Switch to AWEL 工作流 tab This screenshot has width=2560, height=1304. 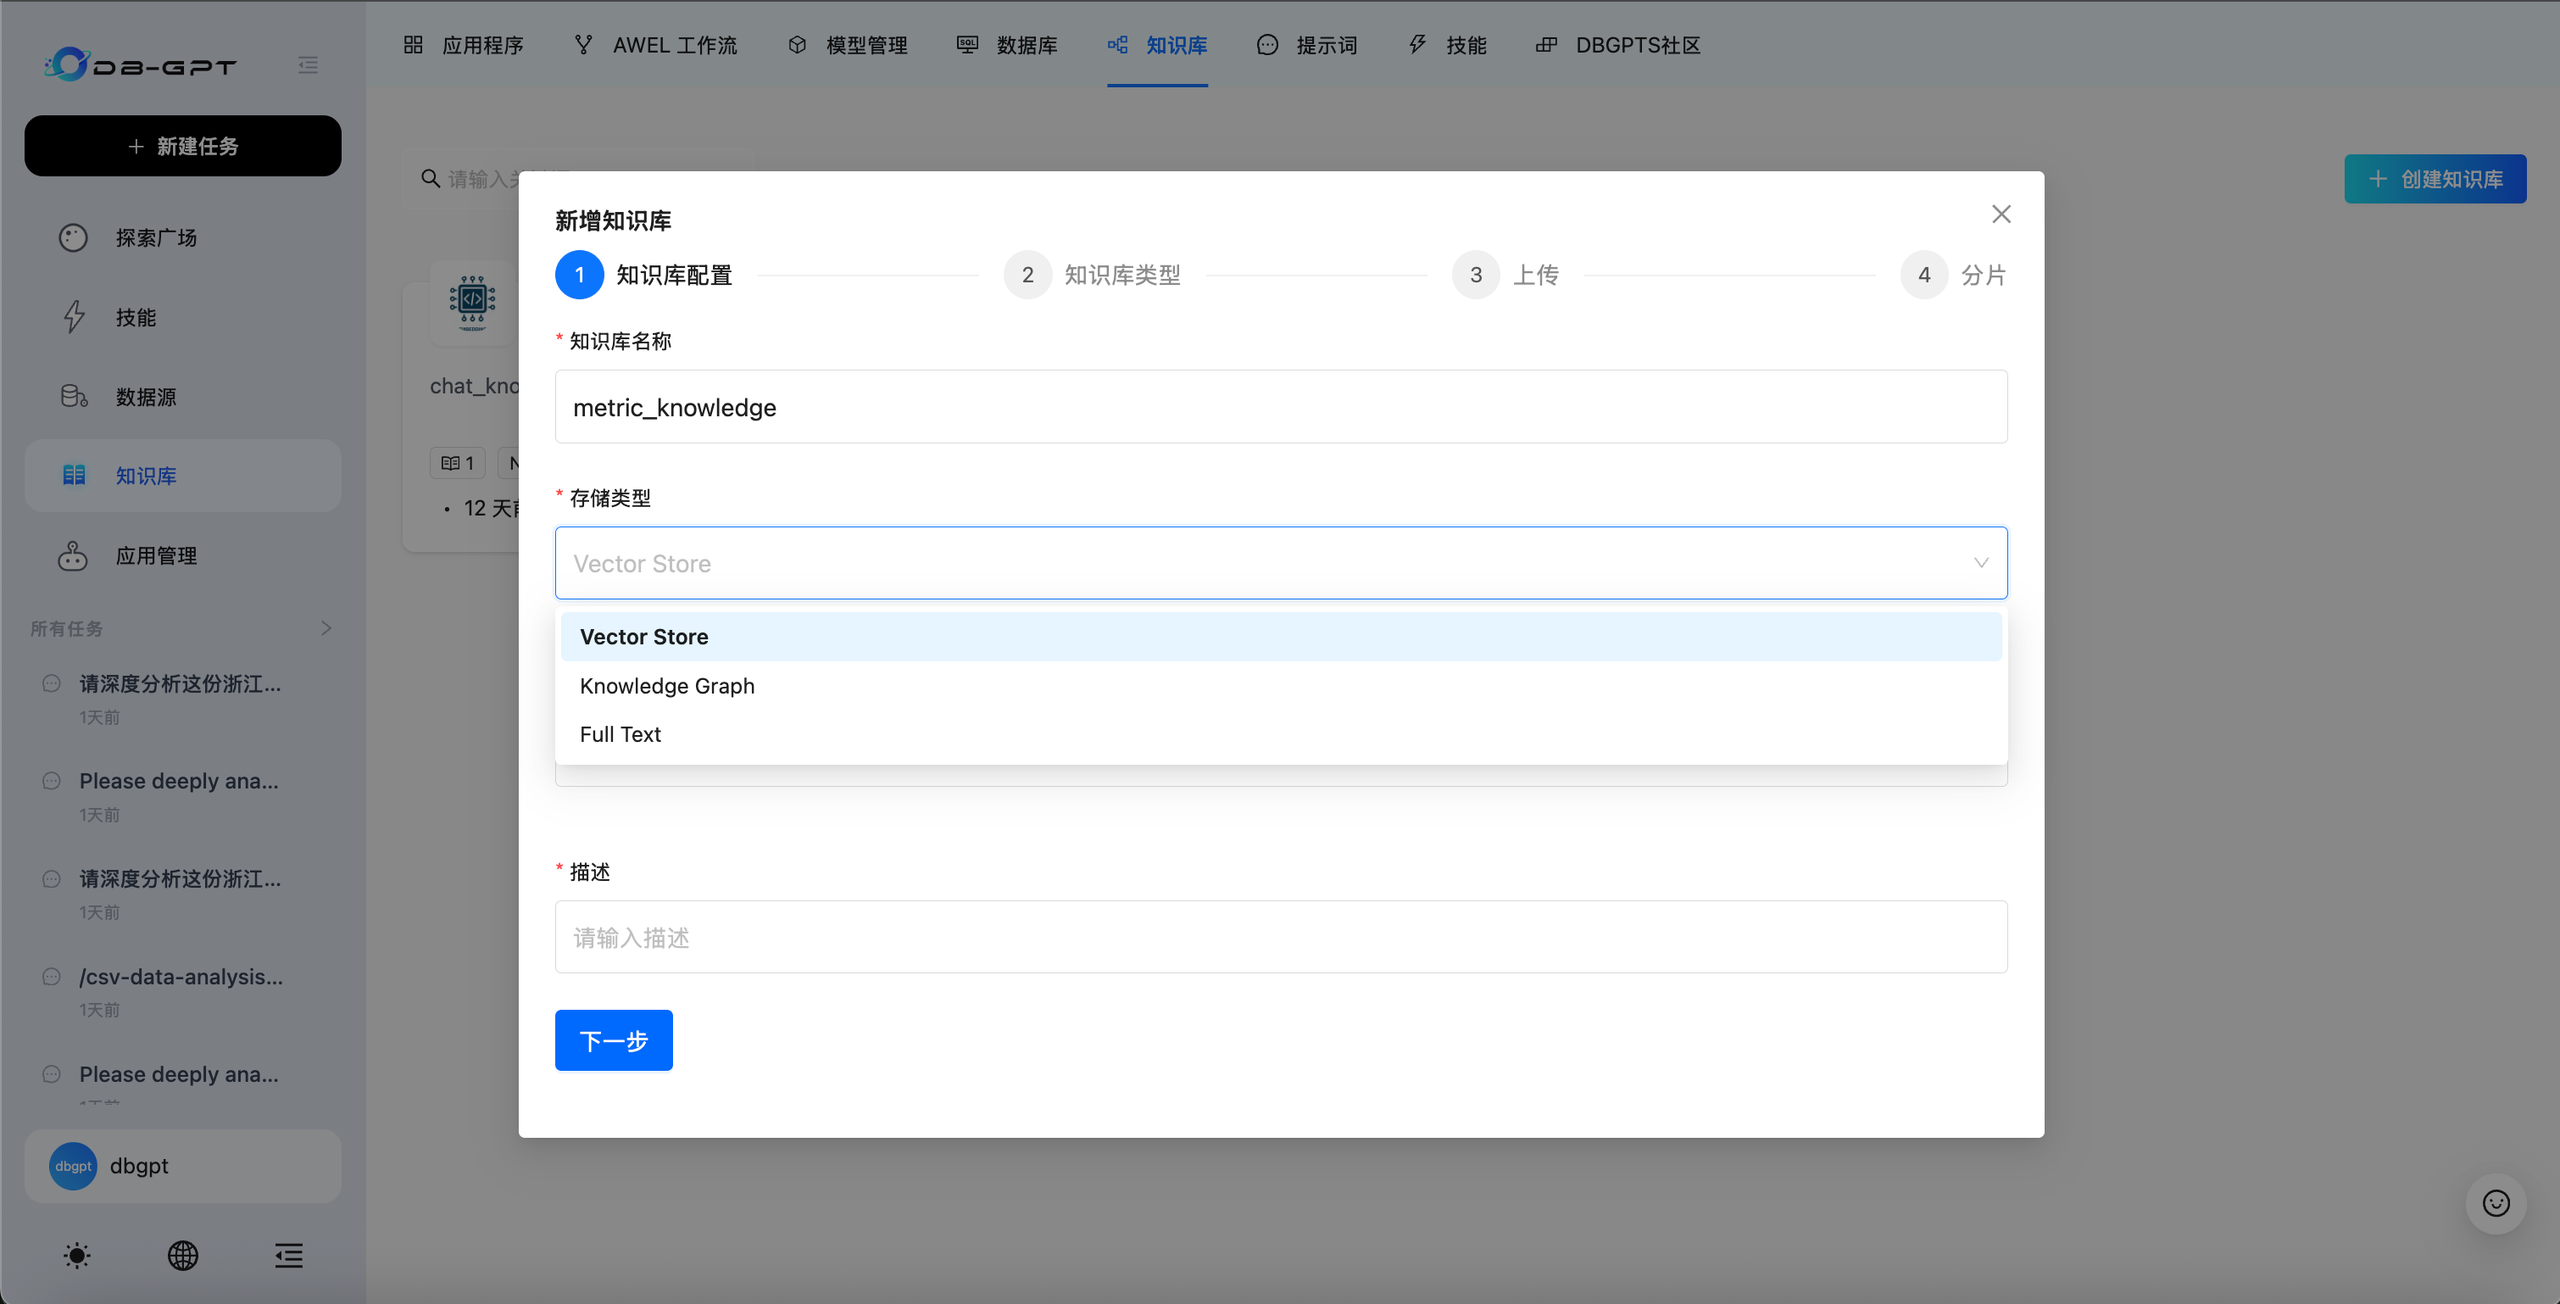point(656,45)
